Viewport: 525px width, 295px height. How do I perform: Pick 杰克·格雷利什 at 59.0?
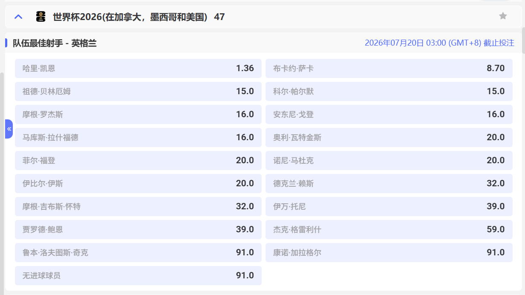point(389,229)
